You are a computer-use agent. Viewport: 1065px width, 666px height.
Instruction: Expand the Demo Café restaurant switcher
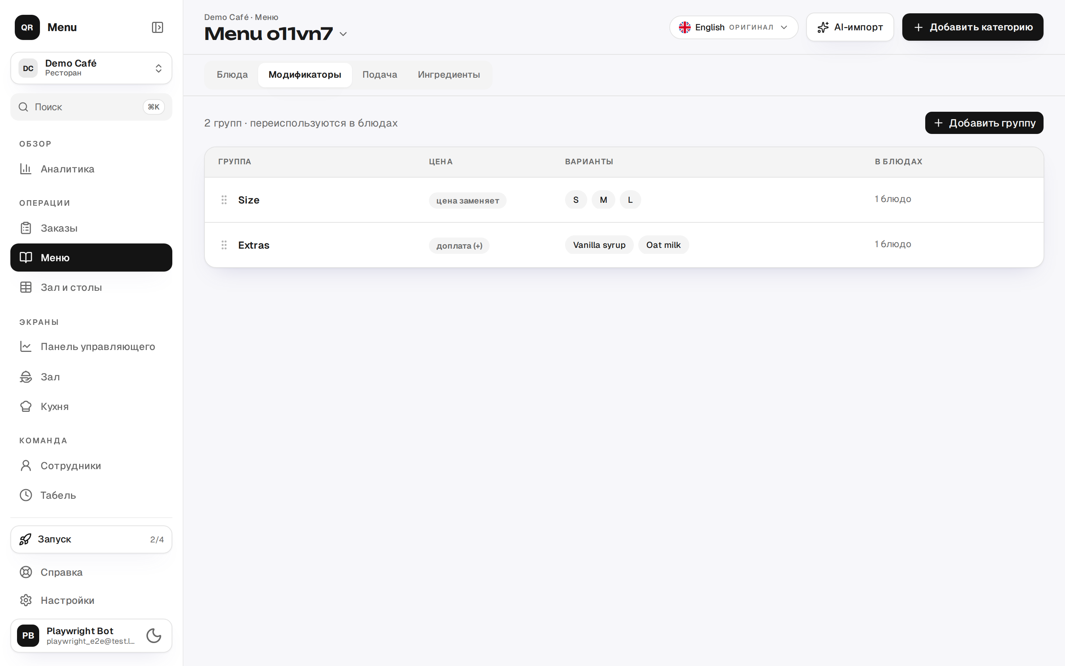[91, 68]
